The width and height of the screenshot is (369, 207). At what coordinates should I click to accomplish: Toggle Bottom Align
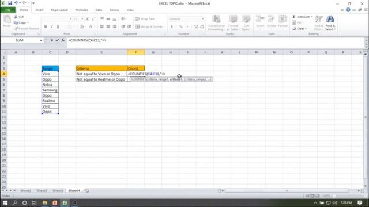pyautogui.click(x=115, y=19)
